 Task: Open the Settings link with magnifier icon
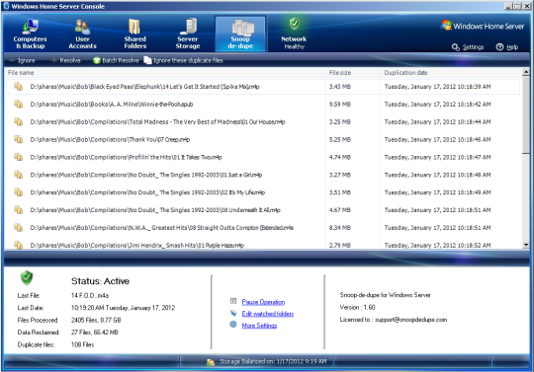pyautogui.click(x=468, y=47)
